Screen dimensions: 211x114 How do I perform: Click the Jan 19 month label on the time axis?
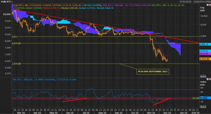pos(183,112)
